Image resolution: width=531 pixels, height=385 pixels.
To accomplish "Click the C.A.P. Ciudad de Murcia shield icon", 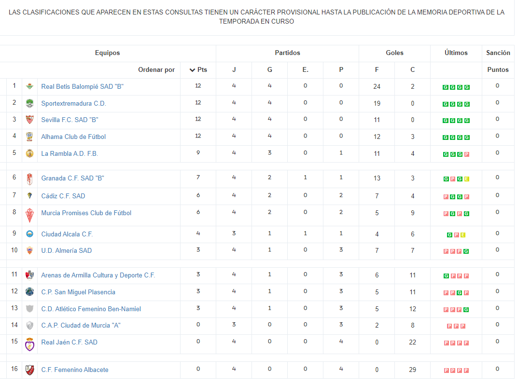I will (x=29, y=326).
